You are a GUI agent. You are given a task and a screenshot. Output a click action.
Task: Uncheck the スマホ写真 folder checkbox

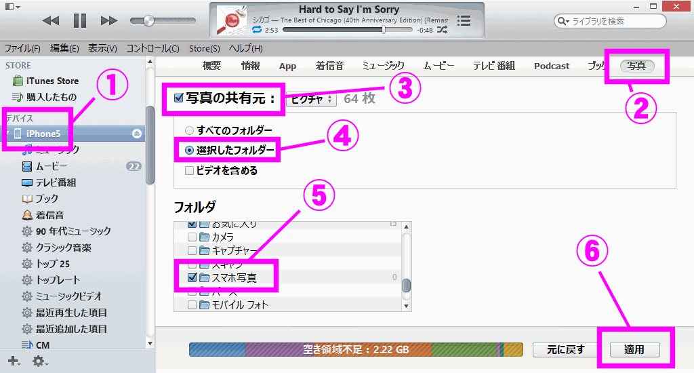click(x=192, y=278)
